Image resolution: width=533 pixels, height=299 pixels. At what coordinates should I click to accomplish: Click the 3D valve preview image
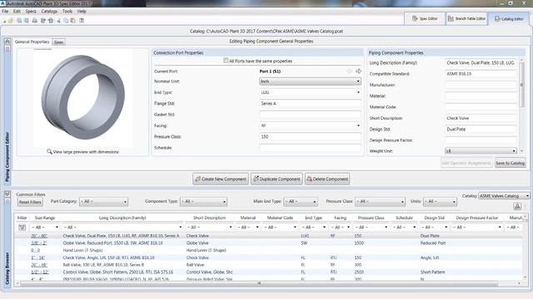[x=83, y=98]
